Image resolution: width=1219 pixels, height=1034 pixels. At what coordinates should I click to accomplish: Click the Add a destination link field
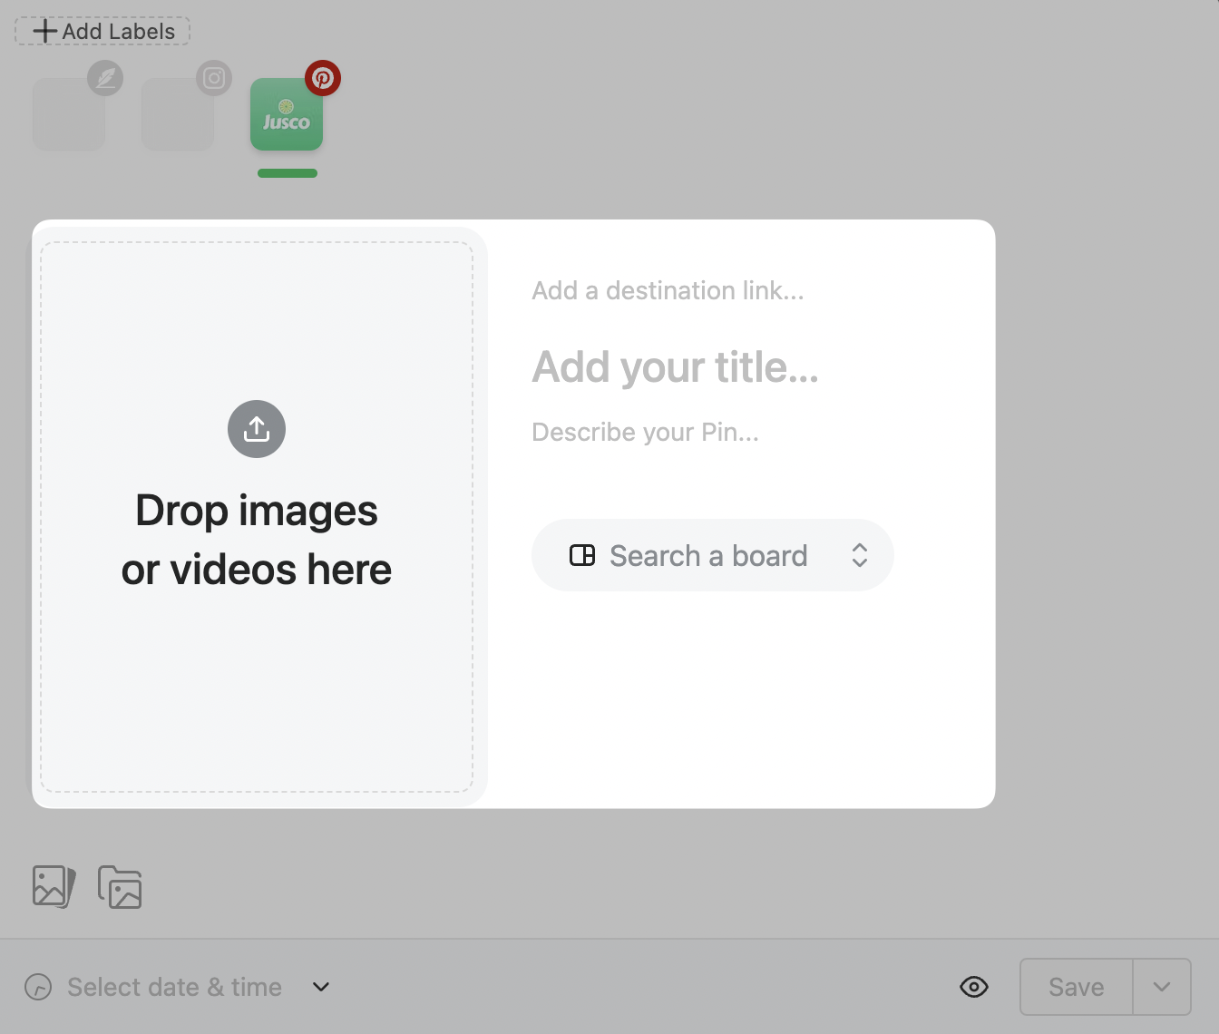(x=668, y=290)
